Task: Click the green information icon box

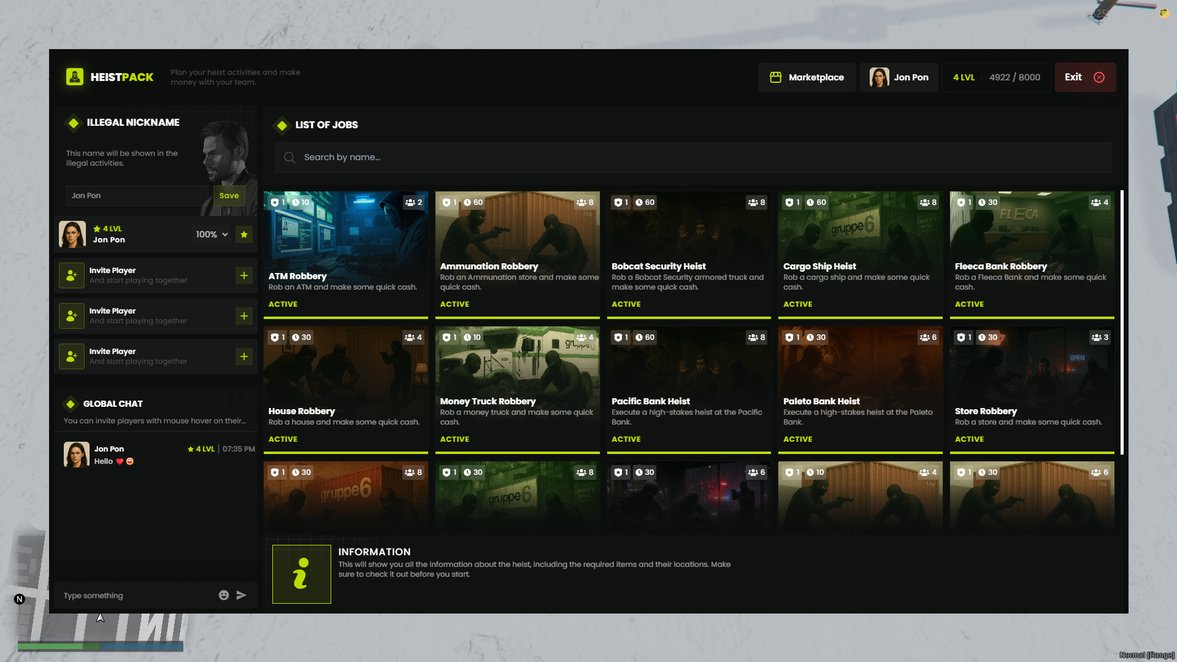Action: click(301, 574)
